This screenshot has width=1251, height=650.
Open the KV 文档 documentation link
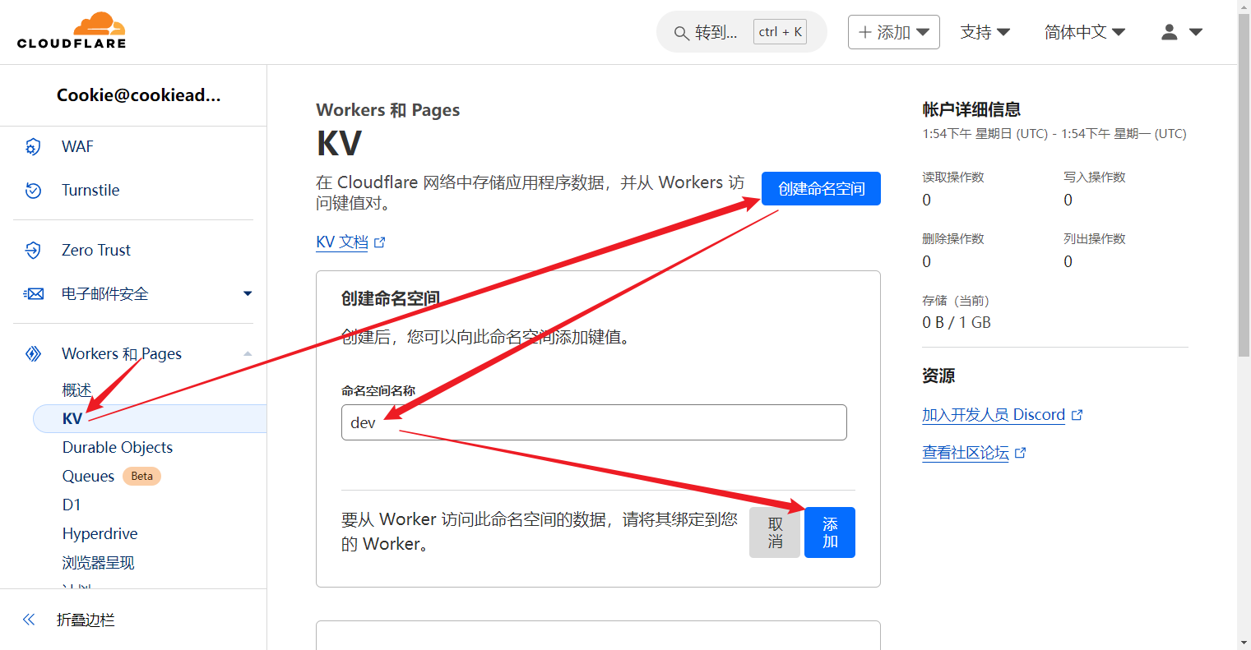342,242
